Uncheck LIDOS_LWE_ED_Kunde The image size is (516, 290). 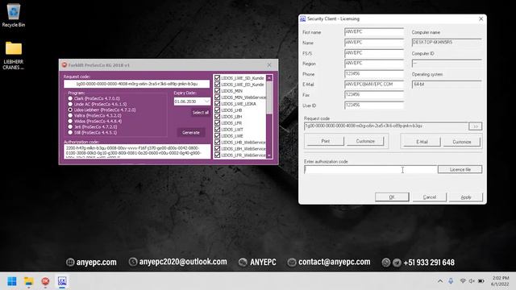[x=217, y=85]
